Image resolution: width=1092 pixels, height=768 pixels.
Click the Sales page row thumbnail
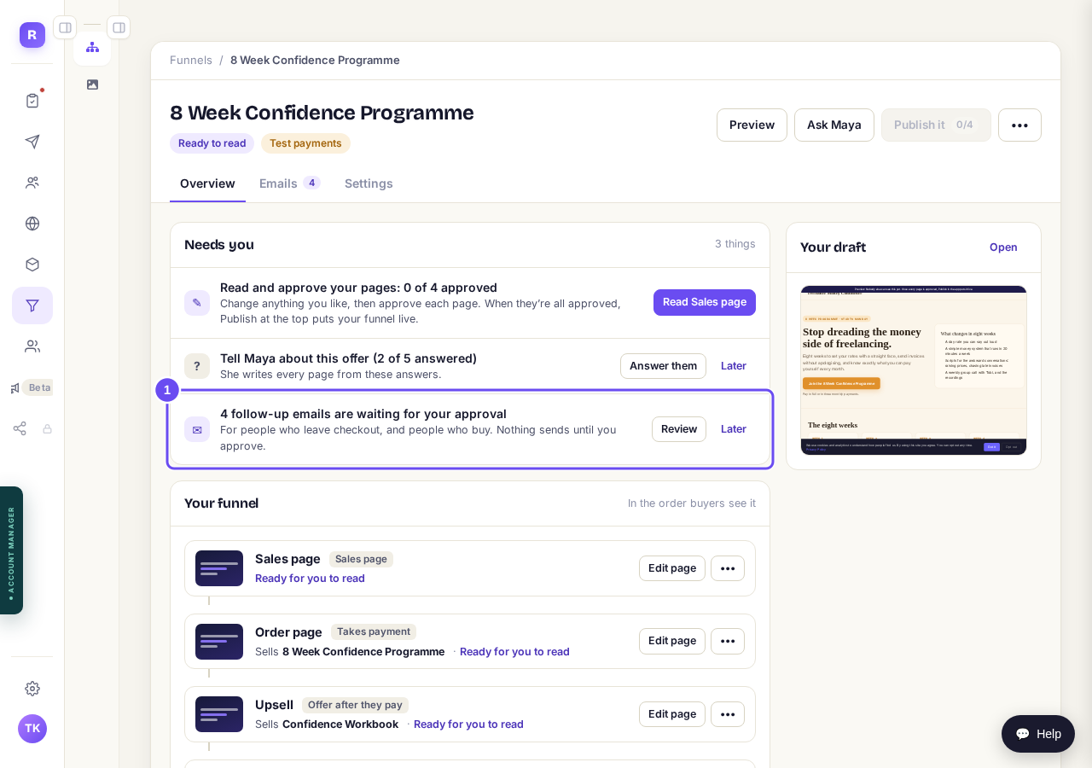pos(219,568)
